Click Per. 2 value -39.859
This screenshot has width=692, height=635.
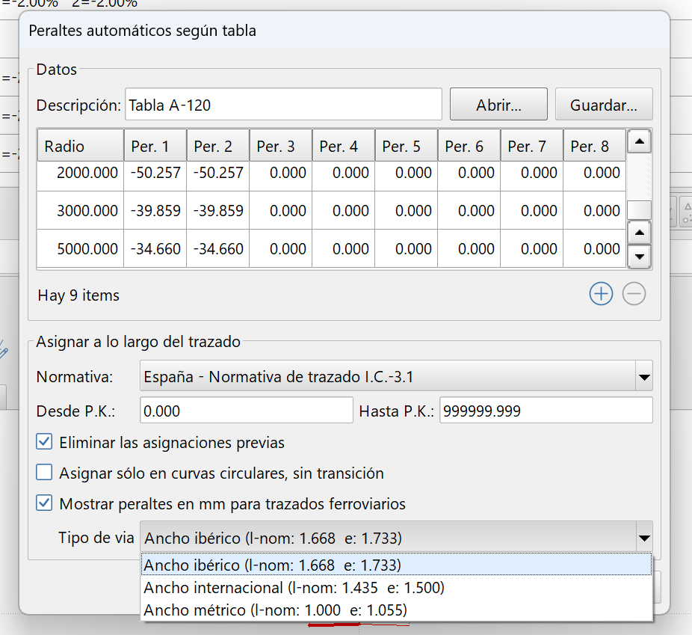click(218, 210)
